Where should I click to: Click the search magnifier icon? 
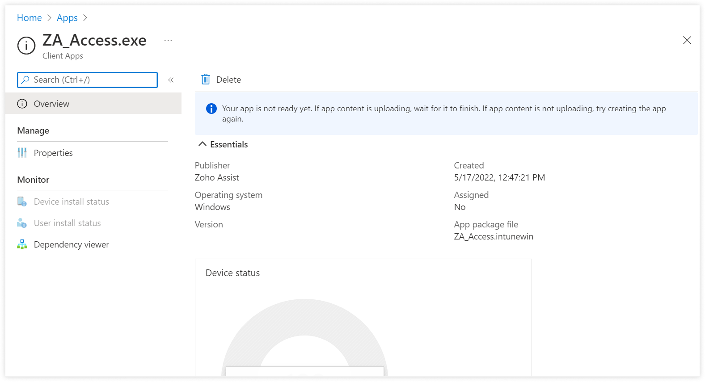(x=25, y=80)
